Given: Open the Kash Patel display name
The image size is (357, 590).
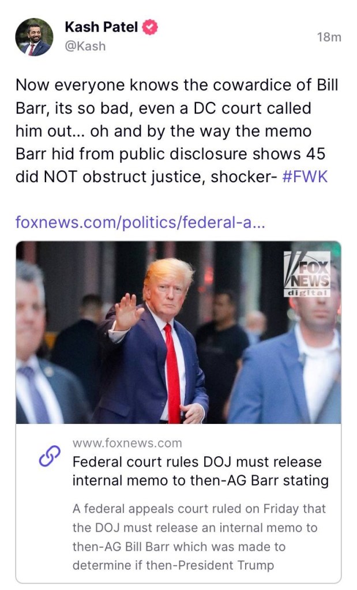Looking at the screenshot, I should 101,27.
